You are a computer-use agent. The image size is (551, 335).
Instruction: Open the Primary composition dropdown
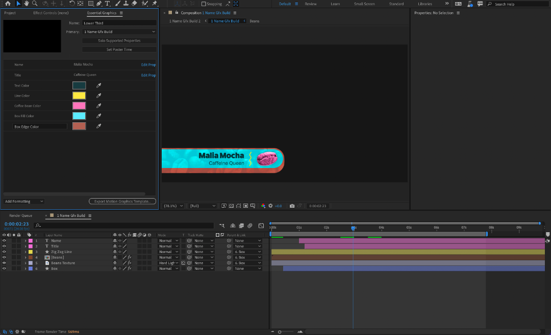pyautogui.click(x=119, y=32)
